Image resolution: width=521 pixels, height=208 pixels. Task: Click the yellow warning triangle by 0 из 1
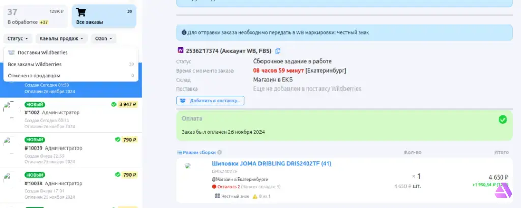255,196
